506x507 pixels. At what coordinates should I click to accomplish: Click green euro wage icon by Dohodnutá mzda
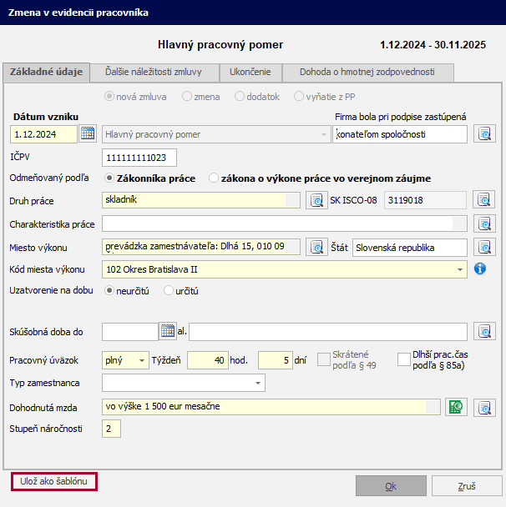[456, 407]
